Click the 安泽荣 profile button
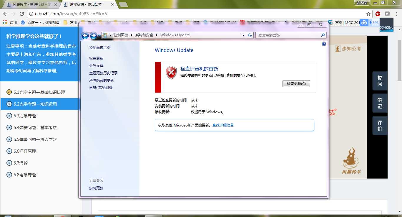 [362, 3]
